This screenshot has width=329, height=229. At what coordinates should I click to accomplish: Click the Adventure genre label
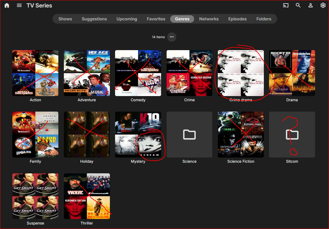click(x=87, y=100)
